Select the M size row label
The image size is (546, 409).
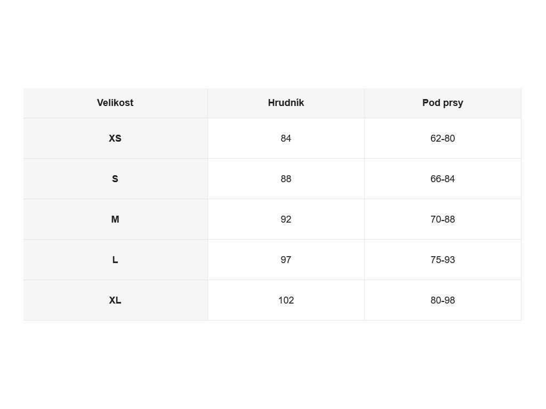(x=115, y=219)
